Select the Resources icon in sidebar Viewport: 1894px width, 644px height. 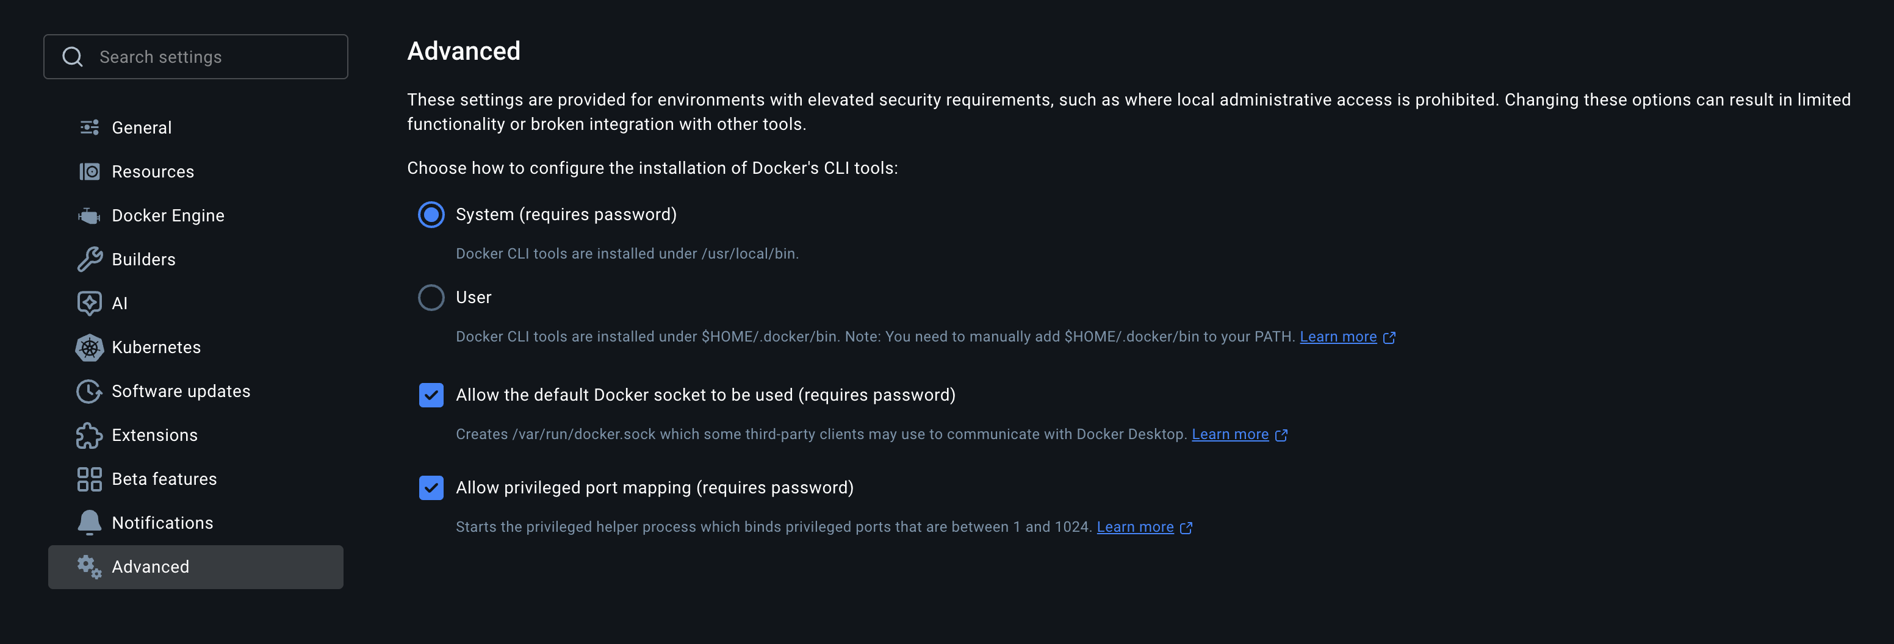[x=89, y=171]
